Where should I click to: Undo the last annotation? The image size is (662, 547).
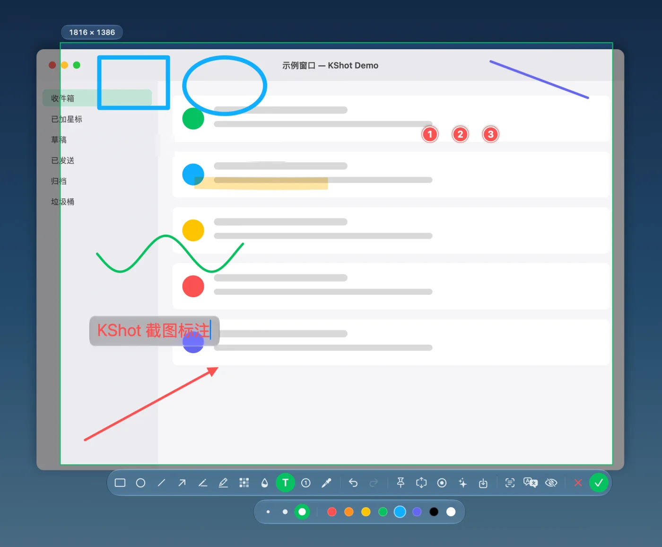(353, 483)
